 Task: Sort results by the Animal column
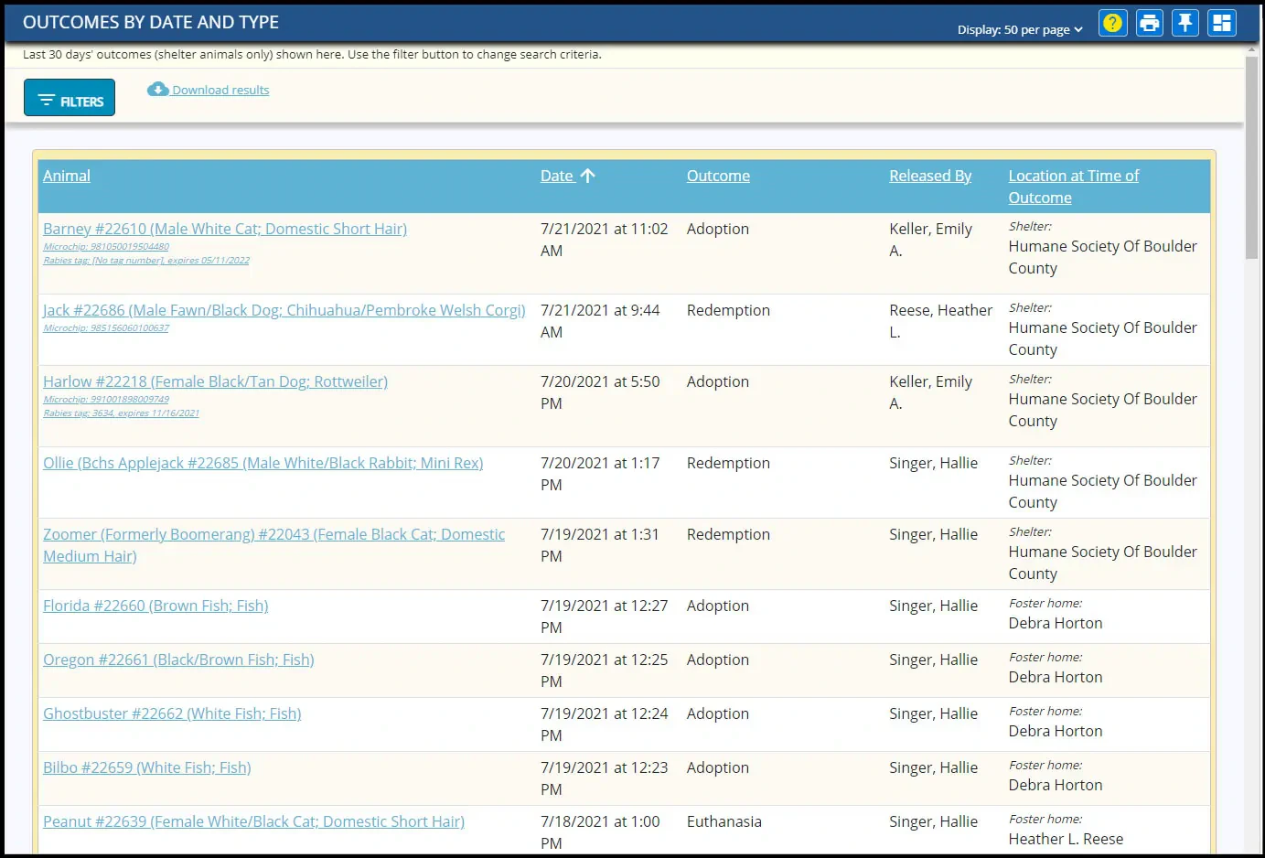tap(66, 176)
